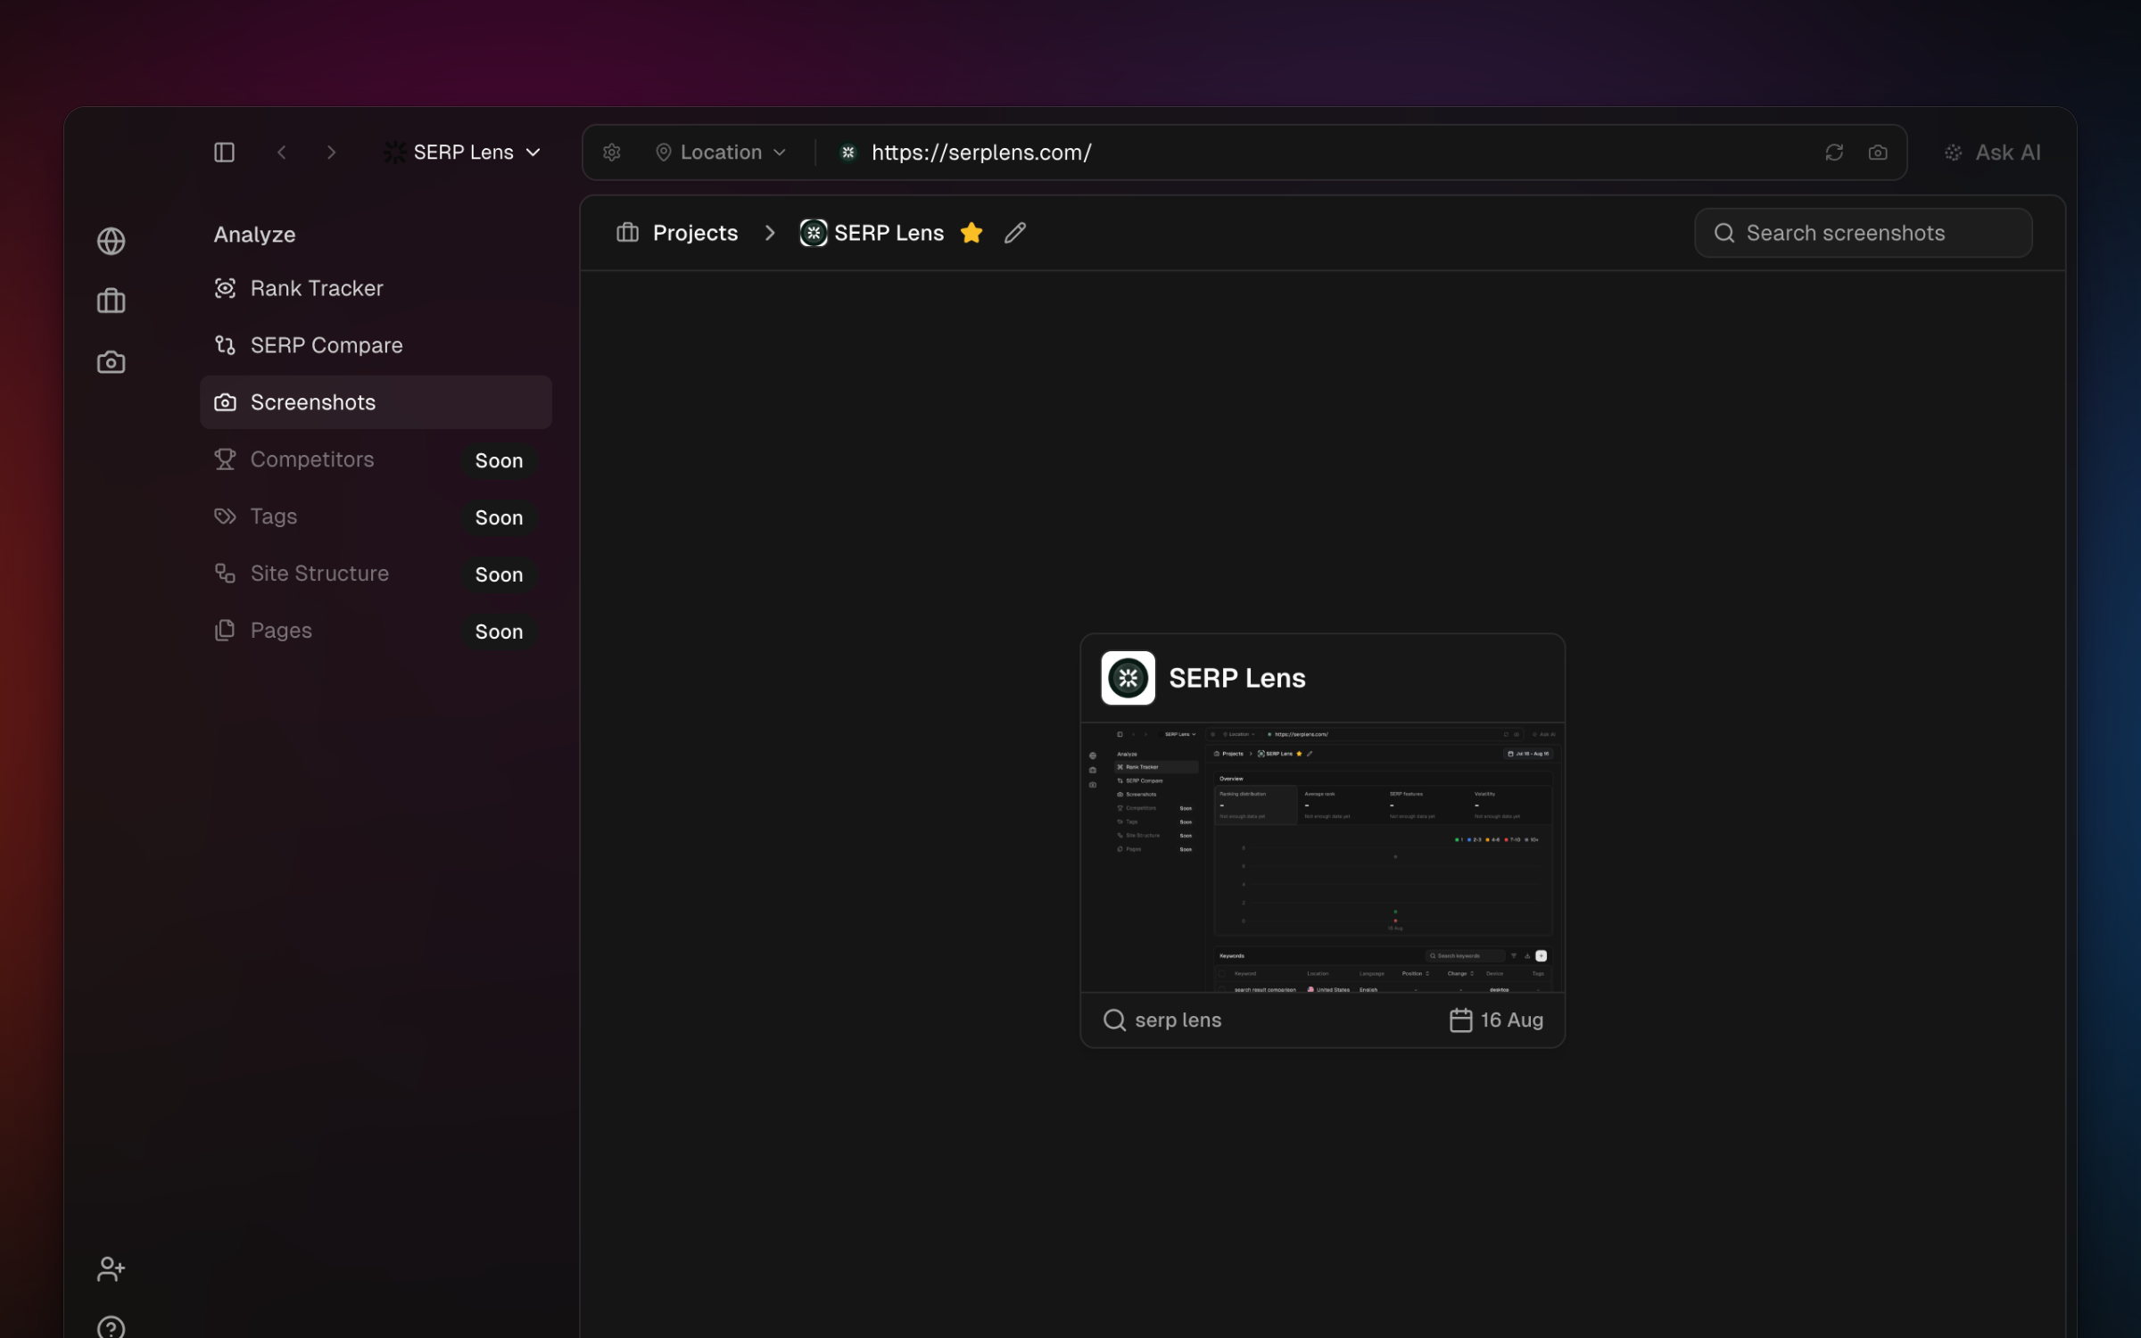Select the Site Structure menu item
Viewport: 2141px width, 1338px height.
point(376,574)
